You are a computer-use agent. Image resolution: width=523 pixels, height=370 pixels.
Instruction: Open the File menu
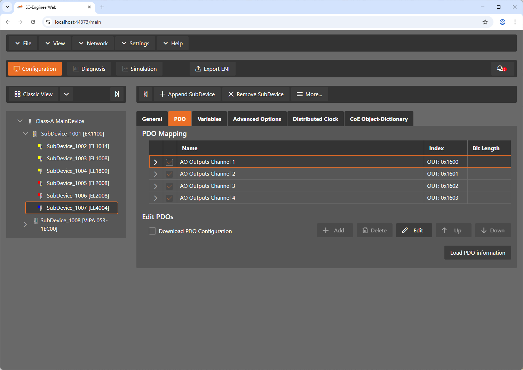pos(23,43)
